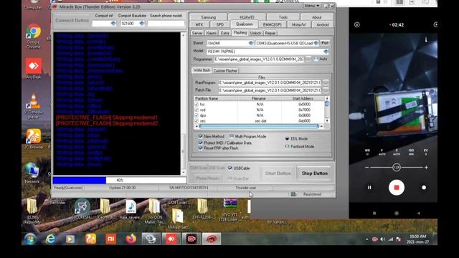Open UC Browser from the taskbar
The width and height of the screenshot is (459, 258).
click(x=90, y=239)
